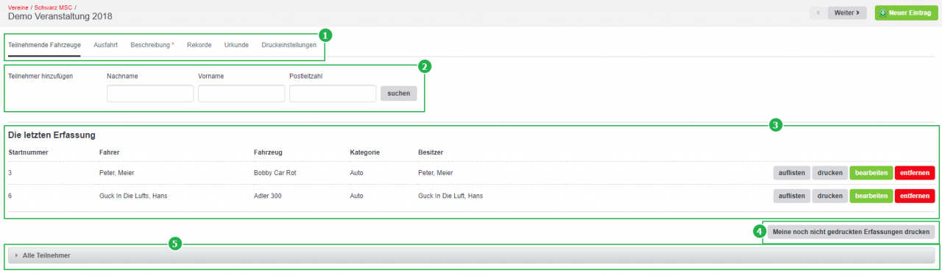Viewport: 942px width, 276px height.
Task: Select the Teilnehmende Fahrzeuge tab
Action: tap(44, 45)
